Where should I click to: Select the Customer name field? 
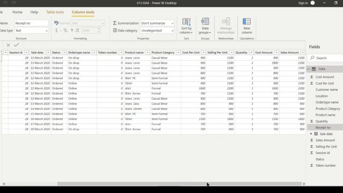[326, 90]
